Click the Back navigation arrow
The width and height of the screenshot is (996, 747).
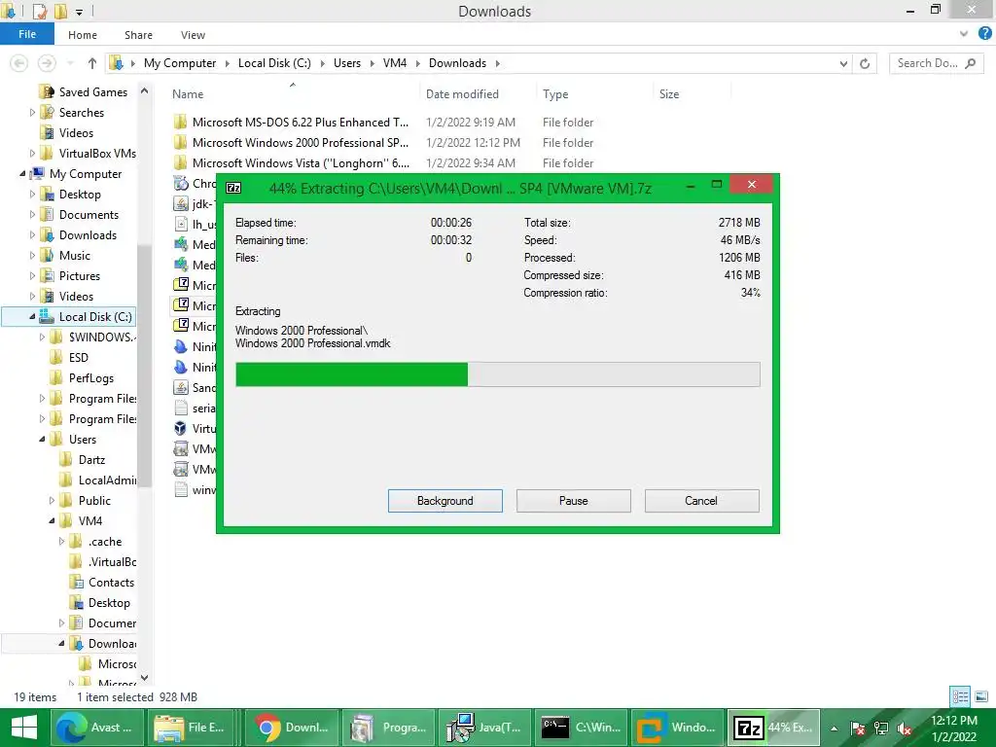(x=19, y=63)
